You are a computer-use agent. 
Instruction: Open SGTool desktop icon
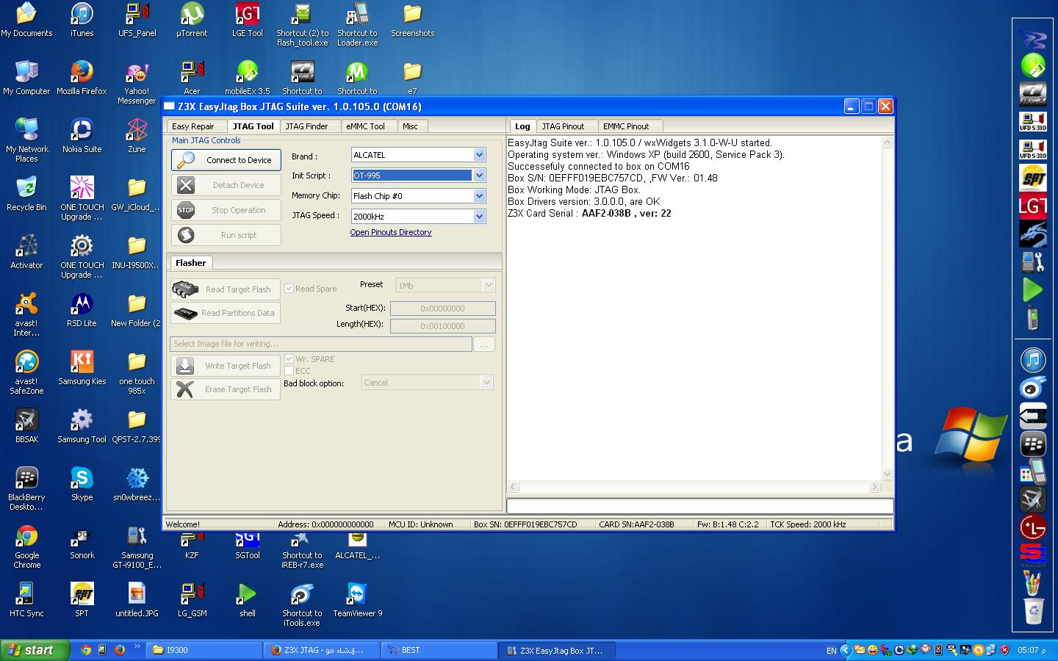247,547
